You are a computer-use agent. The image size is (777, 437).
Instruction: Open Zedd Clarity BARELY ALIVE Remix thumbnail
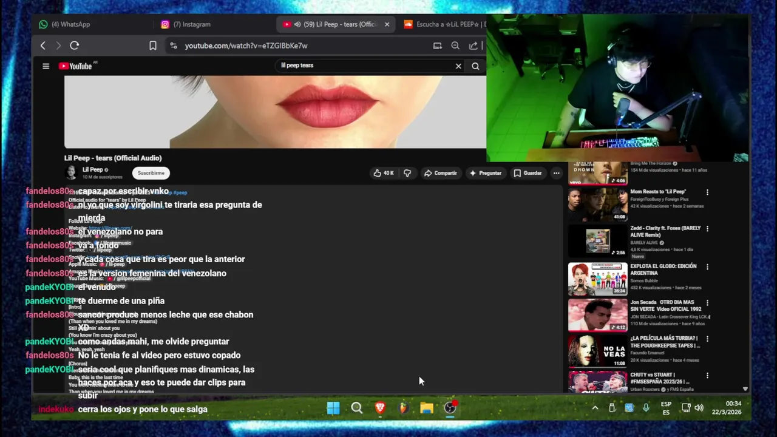(x=597, y=241)
